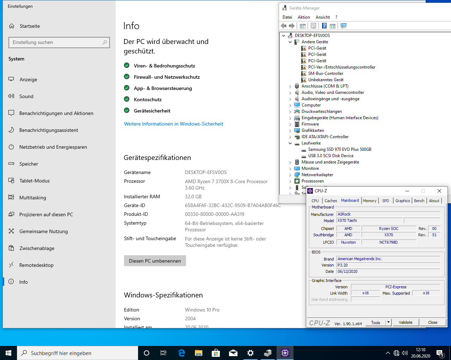Viewport: 451px width, 360px height.
Task: Open the Ansicht menu in Geräte-Manager
Action: pos(323,17)
